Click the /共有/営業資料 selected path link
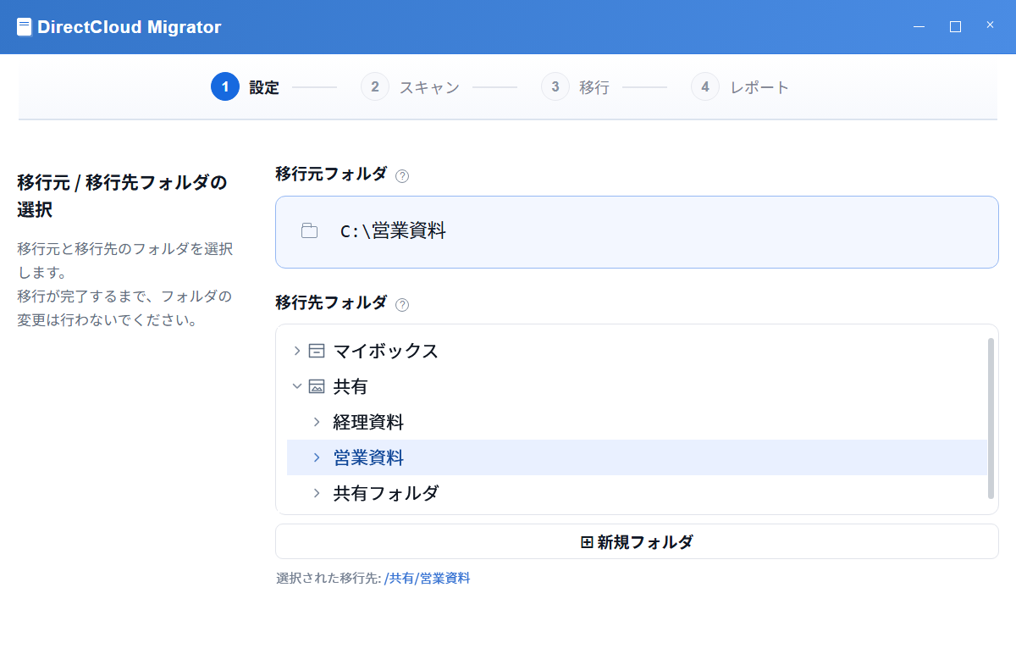Viewport: 1016px width, 654px height. point(427,579)
